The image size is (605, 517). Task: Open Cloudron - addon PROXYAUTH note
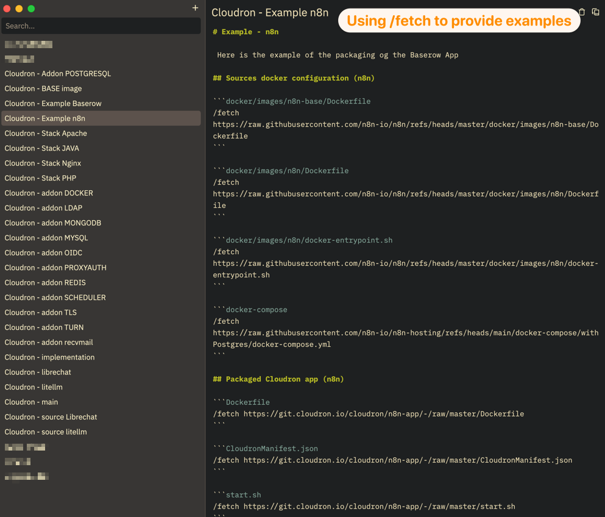coord(101,268)
